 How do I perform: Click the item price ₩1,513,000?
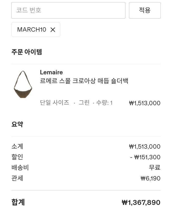point(145,103)
